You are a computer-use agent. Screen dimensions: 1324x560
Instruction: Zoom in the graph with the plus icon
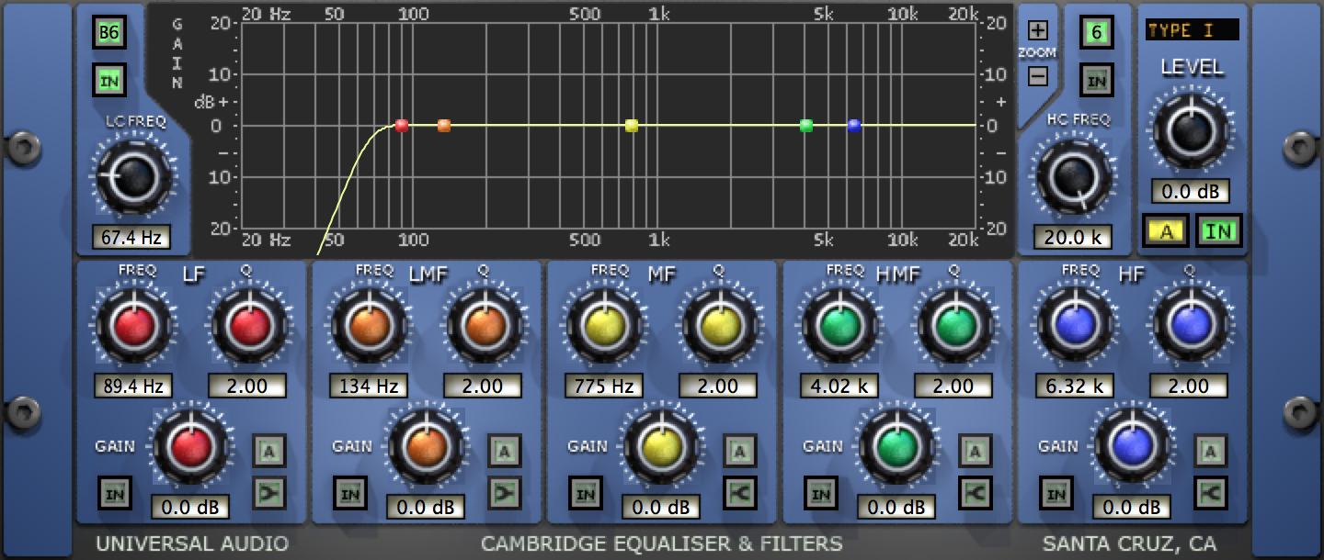point(1037,30)
